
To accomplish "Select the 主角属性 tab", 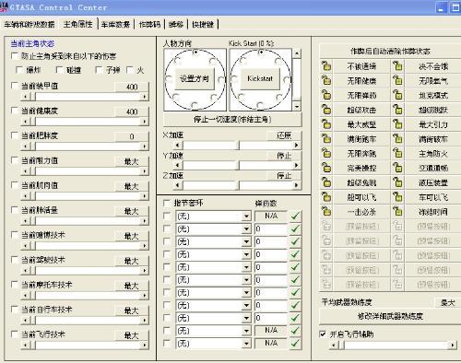I will [78, 24].
